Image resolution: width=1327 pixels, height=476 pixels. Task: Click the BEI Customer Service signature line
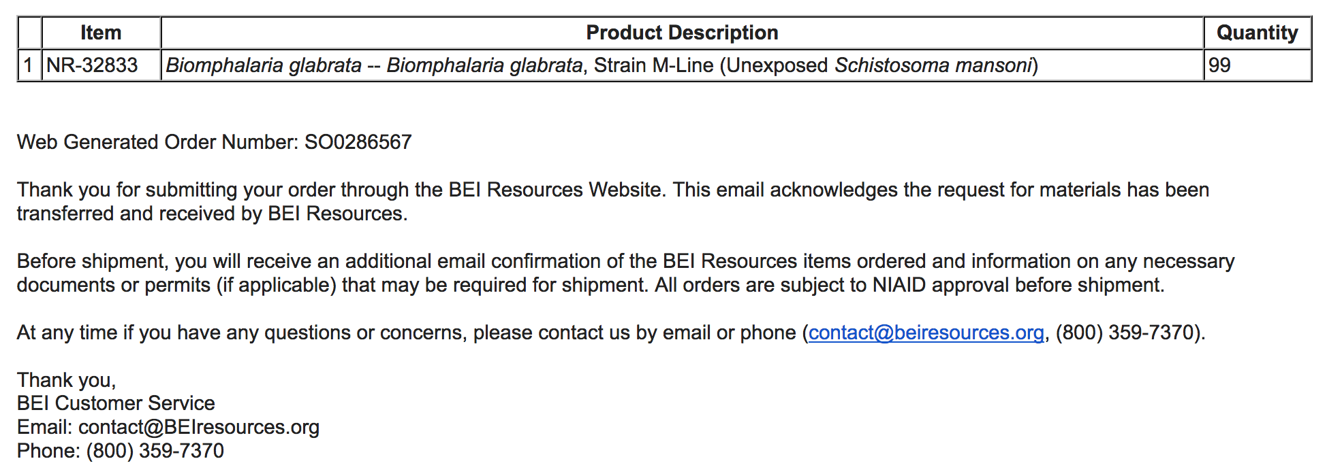[x=116, y=403]
